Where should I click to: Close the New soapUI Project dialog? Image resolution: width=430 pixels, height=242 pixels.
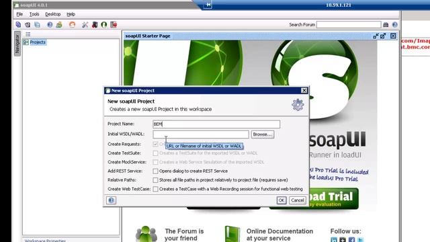[x=304, y=91]
